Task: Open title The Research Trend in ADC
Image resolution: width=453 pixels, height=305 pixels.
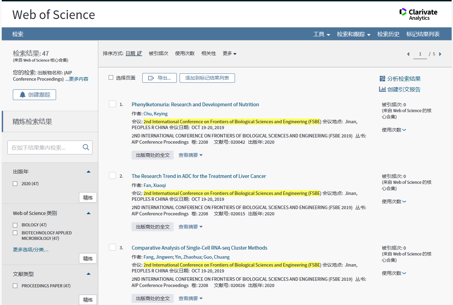Action: coord(199,176)
